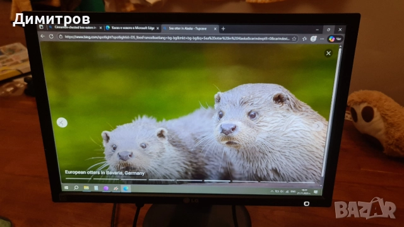Show hidden system tray icons

point(272,191)
